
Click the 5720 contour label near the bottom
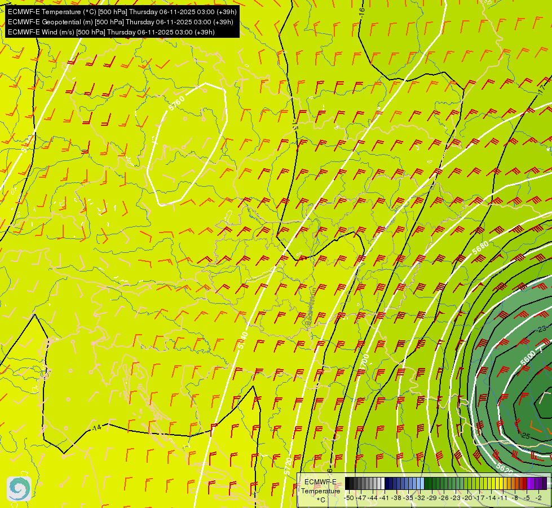(288, 466)
